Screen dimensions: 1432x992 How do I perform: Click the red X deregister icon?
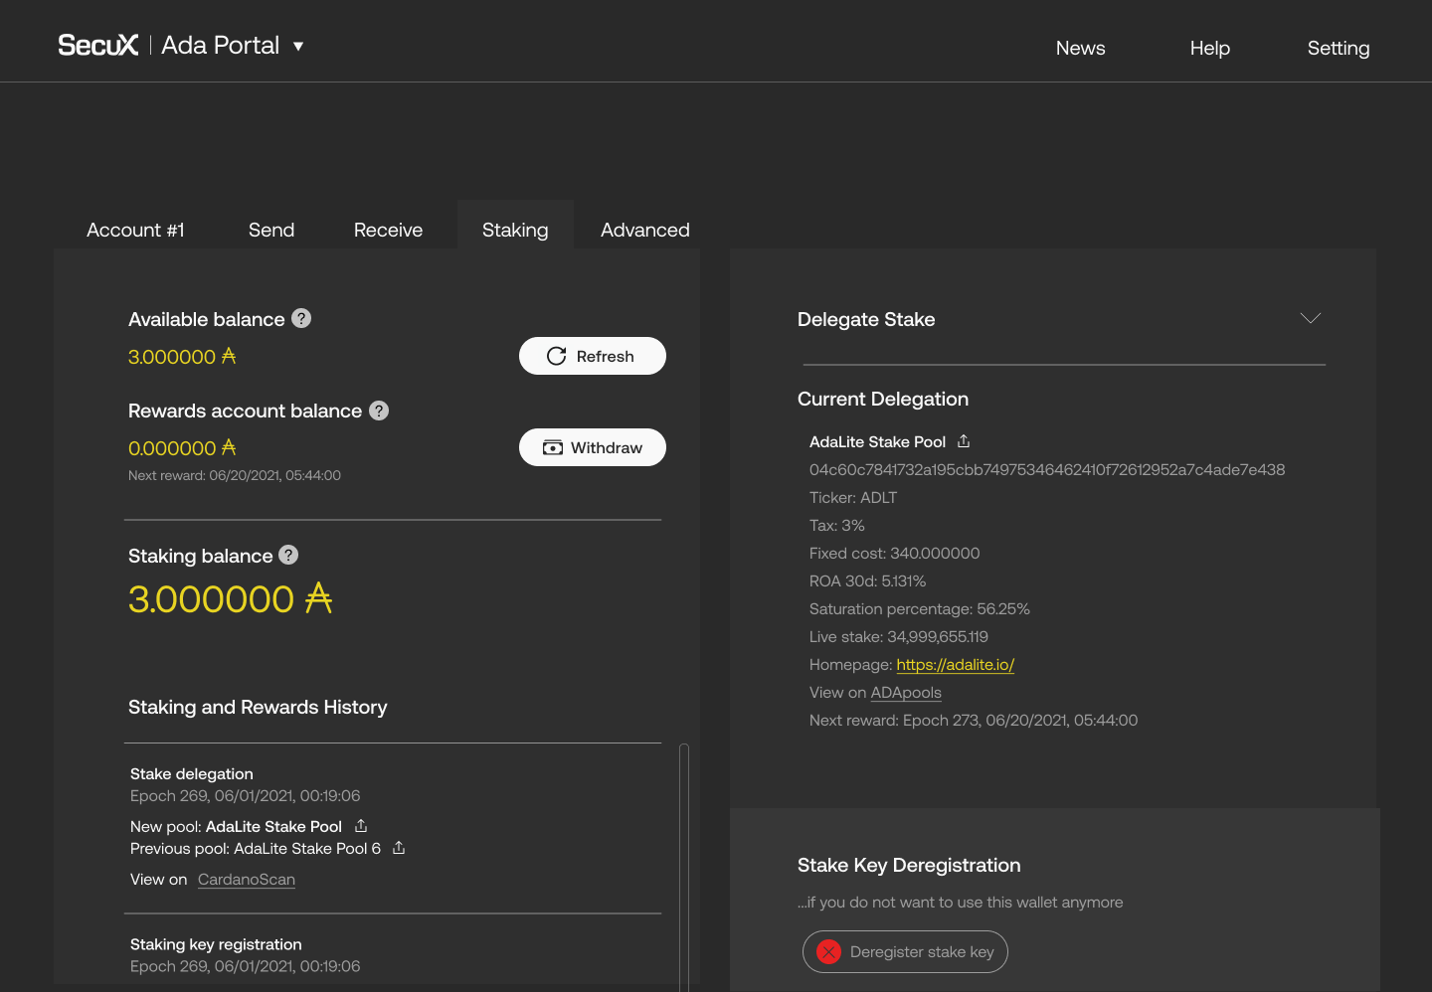tap(828, 952)
